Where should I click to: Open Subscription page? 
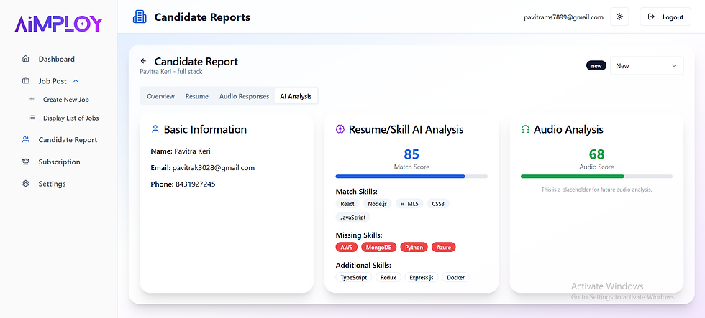59,162
